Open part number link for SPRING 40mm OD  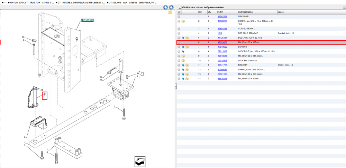coord(222,70)
